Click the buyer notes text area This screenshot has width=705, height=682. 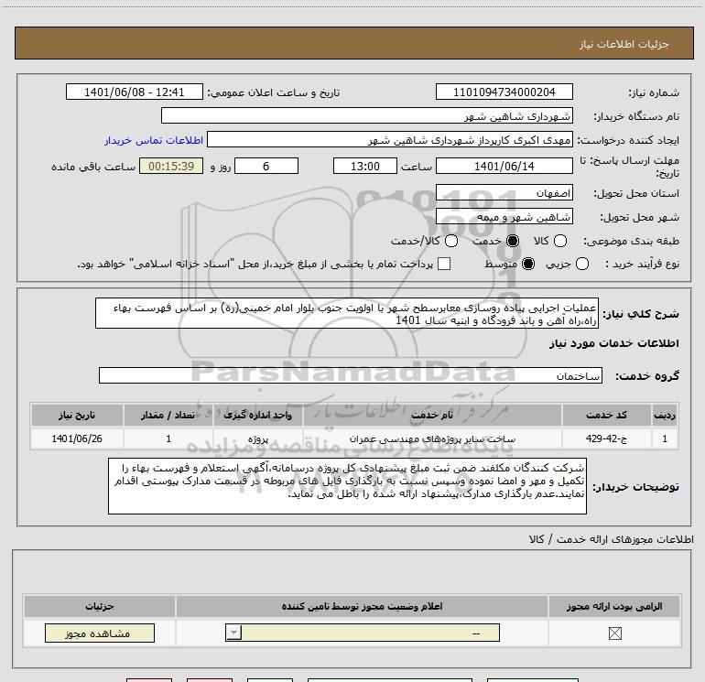pos(347,486)
